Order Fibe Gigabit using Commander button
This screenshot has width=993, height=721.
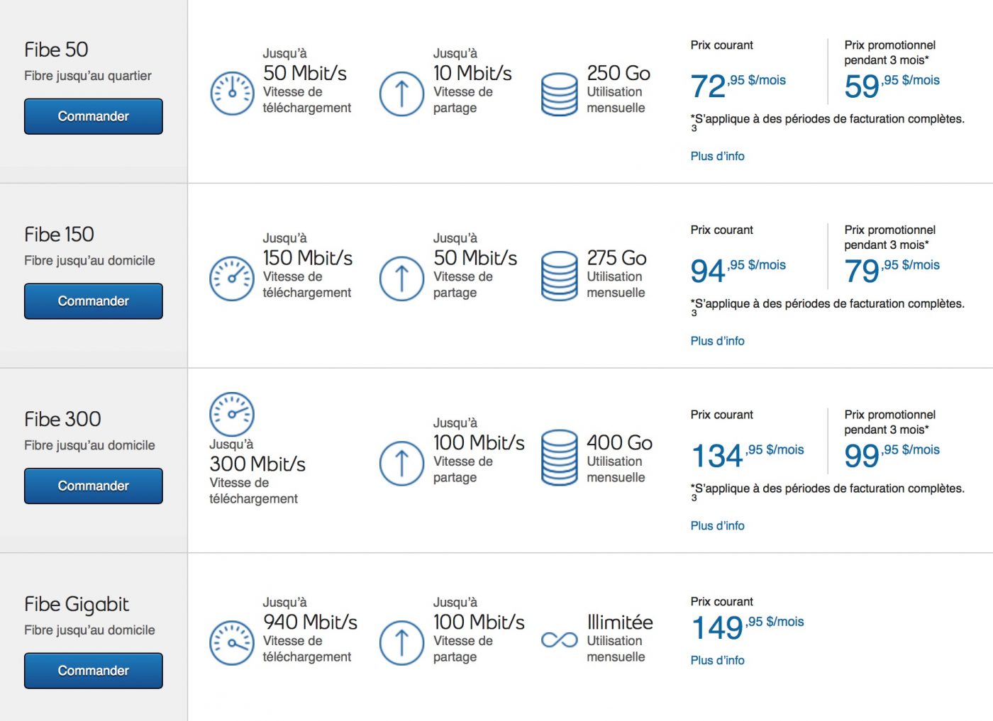coord(94,671)
